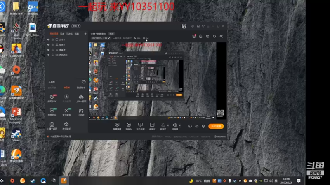The image size is (330, 185).
Task: Expand the speaker volume arrow
Action: coord(180,125)
